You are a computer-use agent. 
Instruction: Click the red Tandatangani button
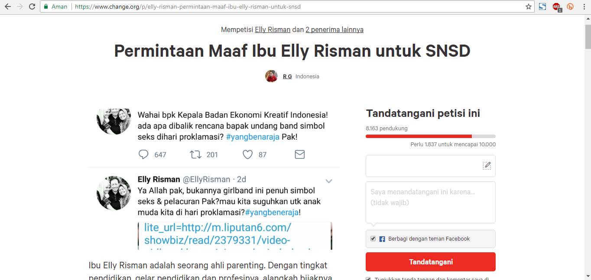[x=431, y=262]
